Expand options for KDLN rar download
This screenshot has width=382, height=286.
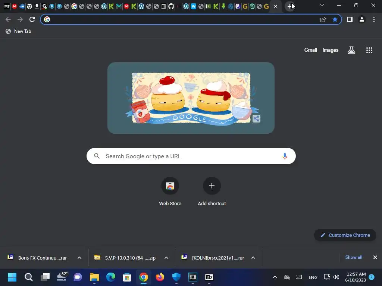click(x=253, y=258)
